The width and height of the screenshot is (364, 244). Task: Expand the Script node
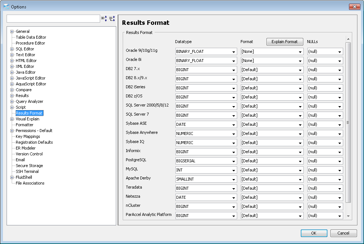pyautogui.click(x=12, y=107)
